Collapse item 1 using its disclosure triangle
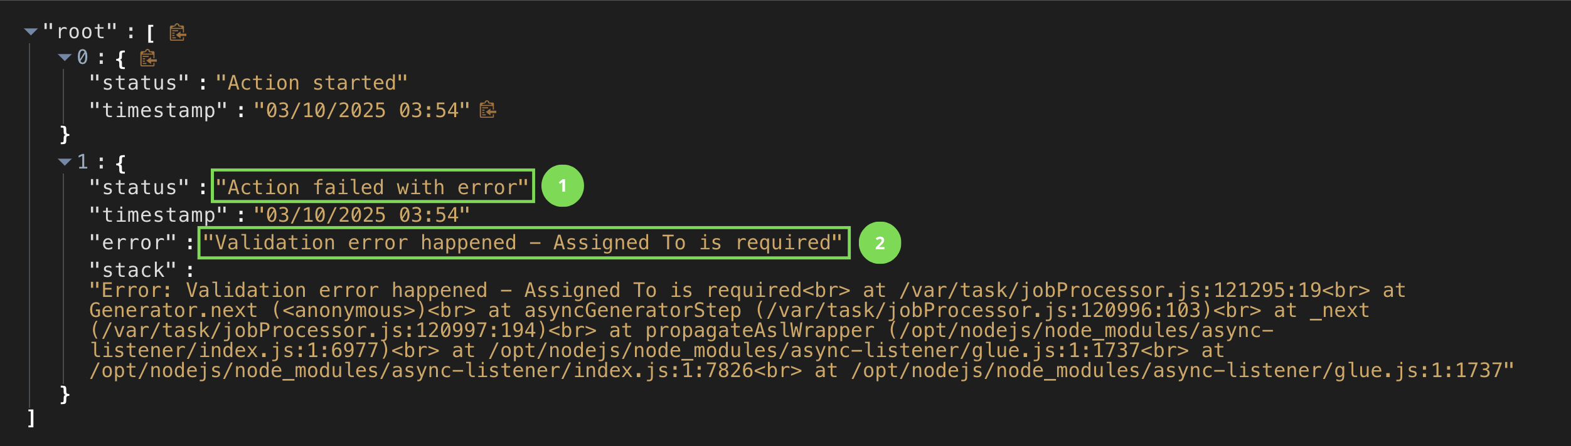The image size is (1571, 446). 64,162
